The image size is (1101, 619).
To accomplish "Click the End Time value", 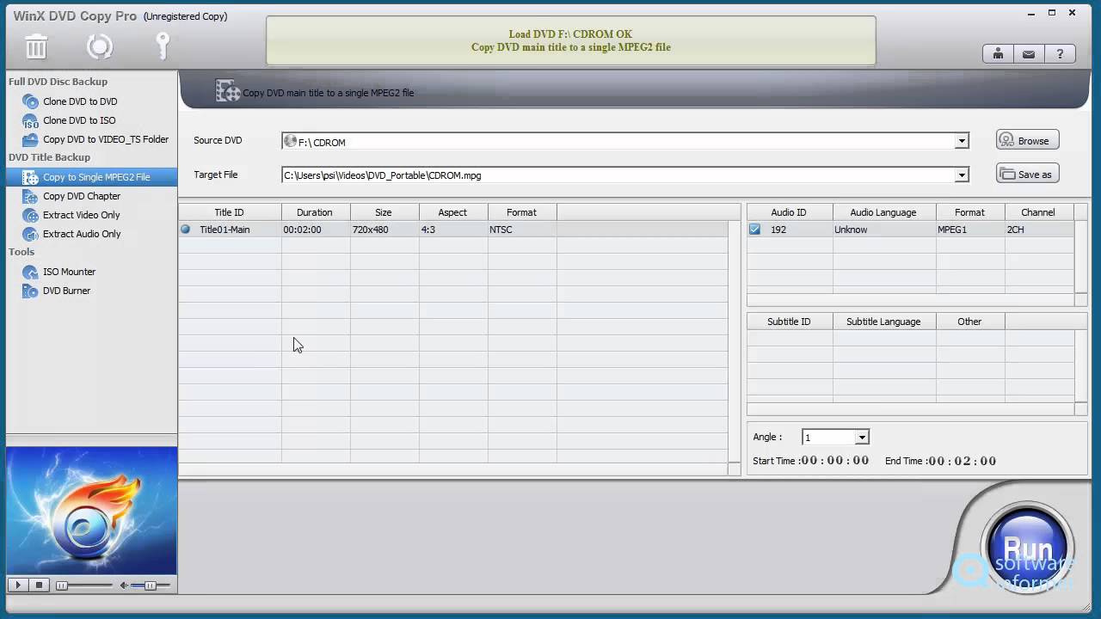I will coord(963,461).
